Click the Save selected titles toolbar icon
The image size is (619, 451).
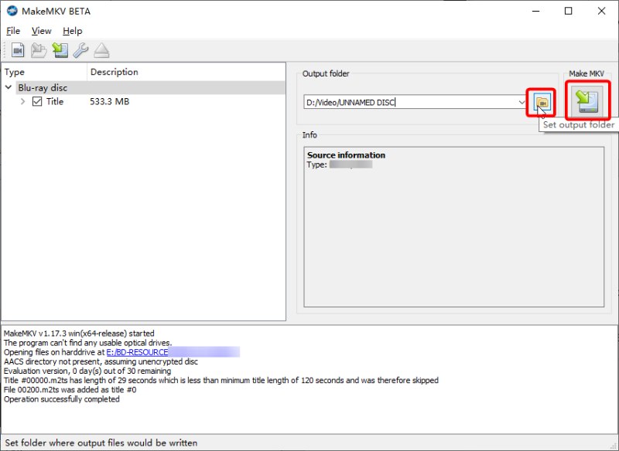60,50
